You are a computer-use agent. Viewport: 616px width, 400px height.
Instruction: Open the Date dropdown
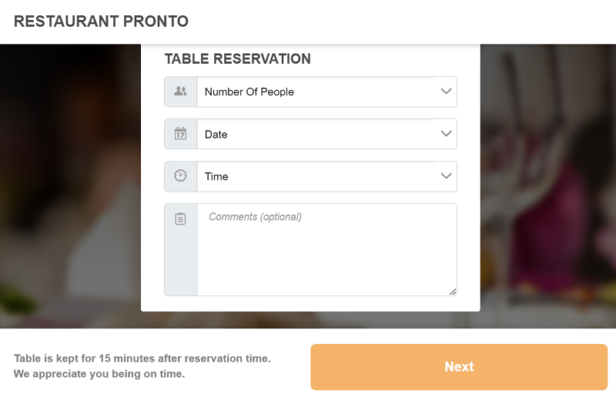click(x=316, y=134)
